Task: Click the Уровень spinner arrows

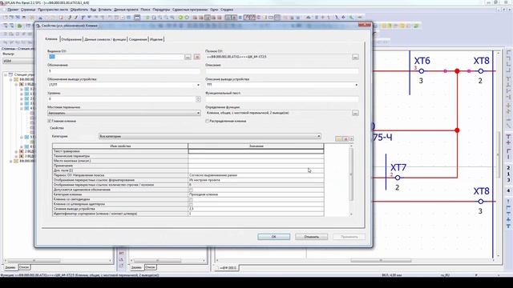Action: (x=198, y=99)
